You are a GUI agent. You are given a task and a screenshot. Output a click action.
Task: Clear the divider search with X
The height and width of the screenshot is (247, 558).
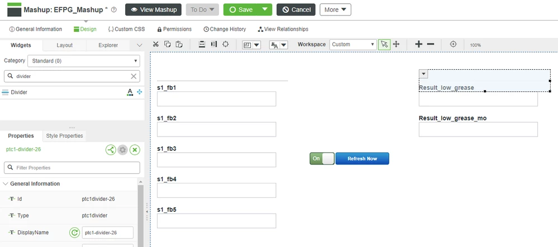[x=134, y=76]
